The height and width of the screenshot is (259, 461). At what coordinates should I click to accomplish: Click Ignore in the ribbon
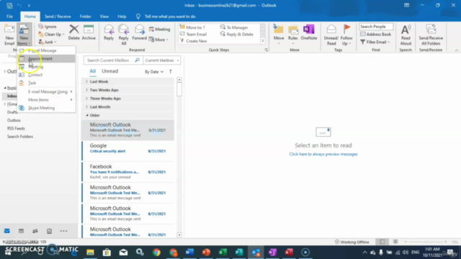click(x=48, y=27)
